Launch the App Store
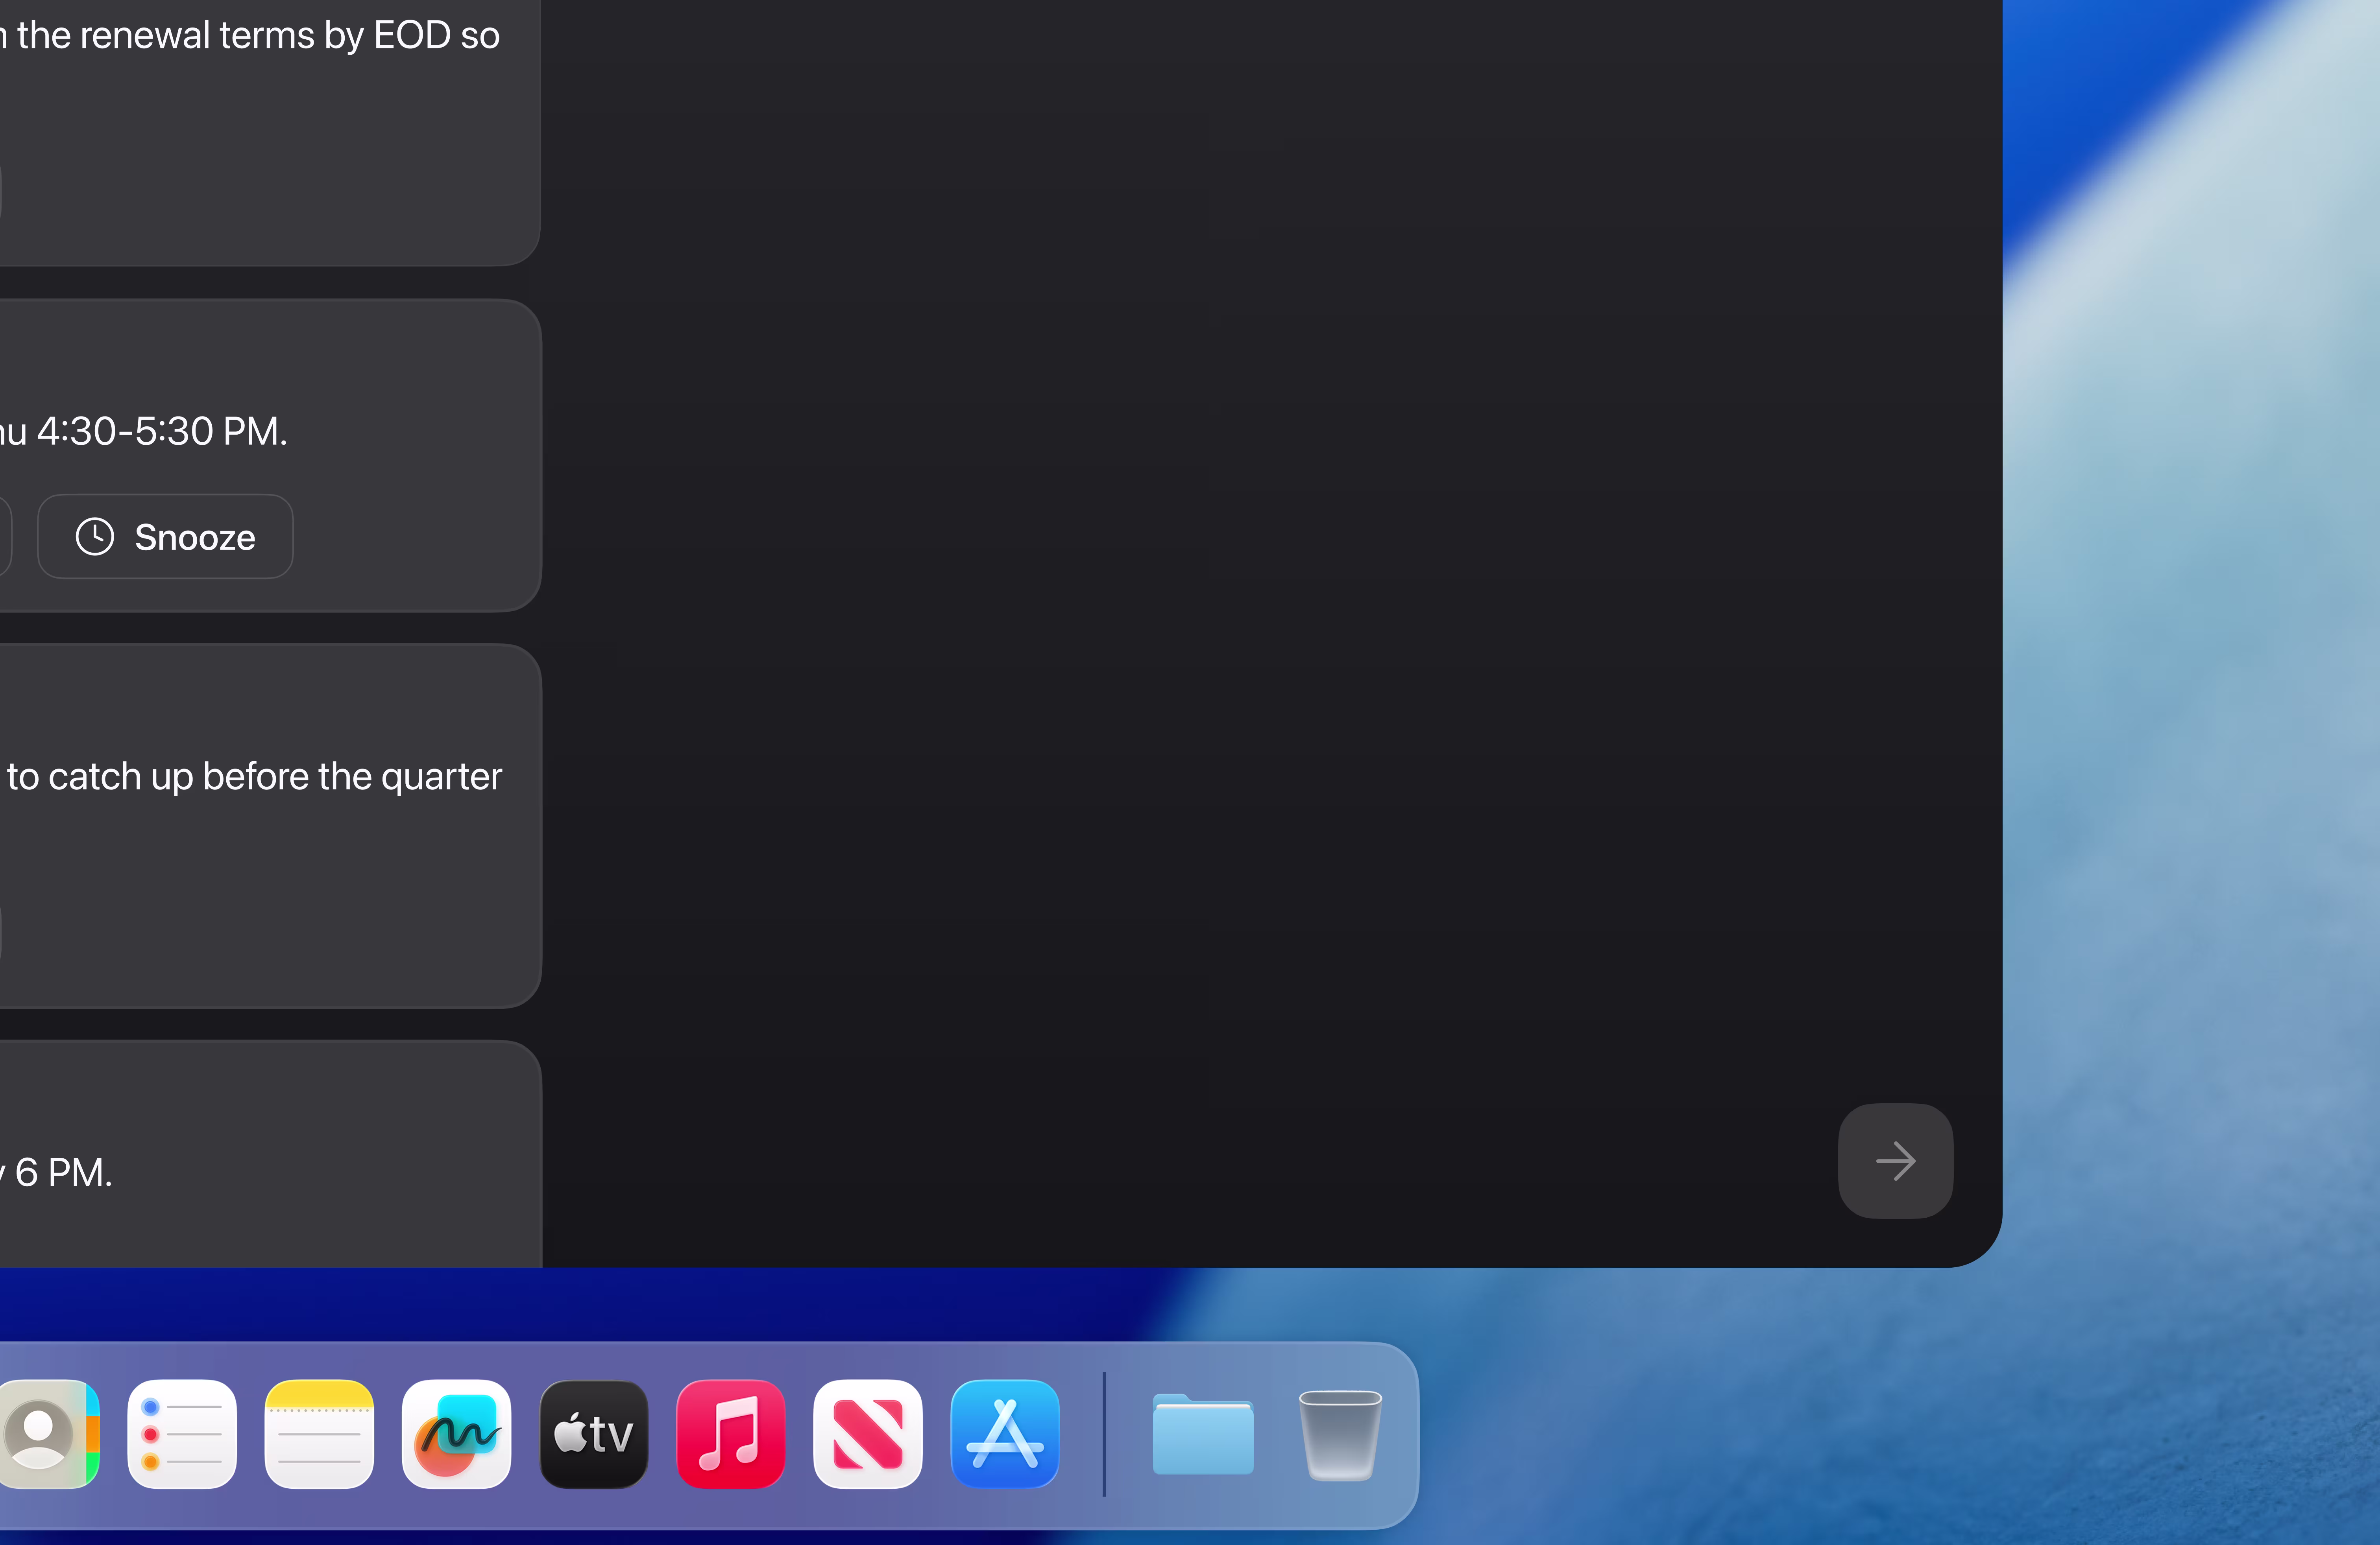This screenshot has height=1545, width=2380. pyautogui.click(x=1005, y=1434)
